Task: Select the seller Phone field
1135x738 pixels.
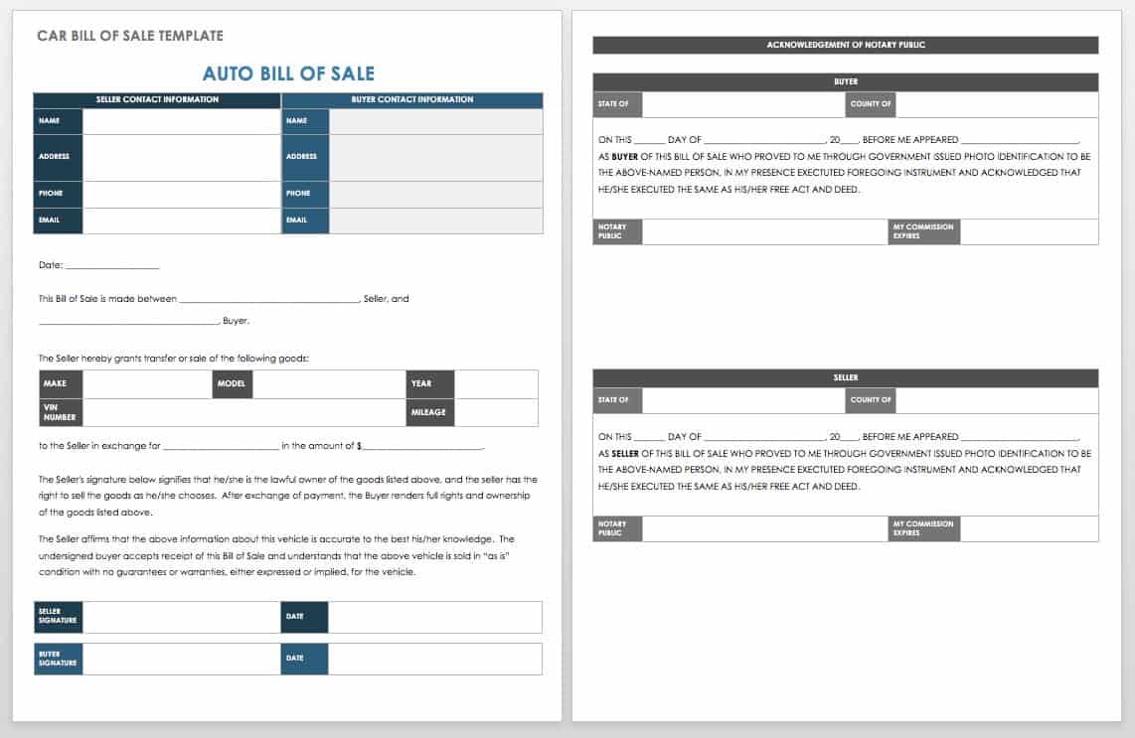Action: tap(181, 194)
